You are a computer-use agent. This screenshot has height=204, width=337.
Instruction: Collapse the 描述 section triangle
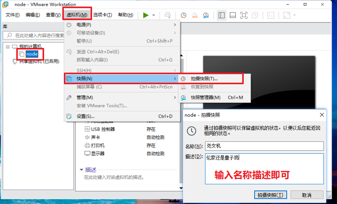[x=82, y=170]
